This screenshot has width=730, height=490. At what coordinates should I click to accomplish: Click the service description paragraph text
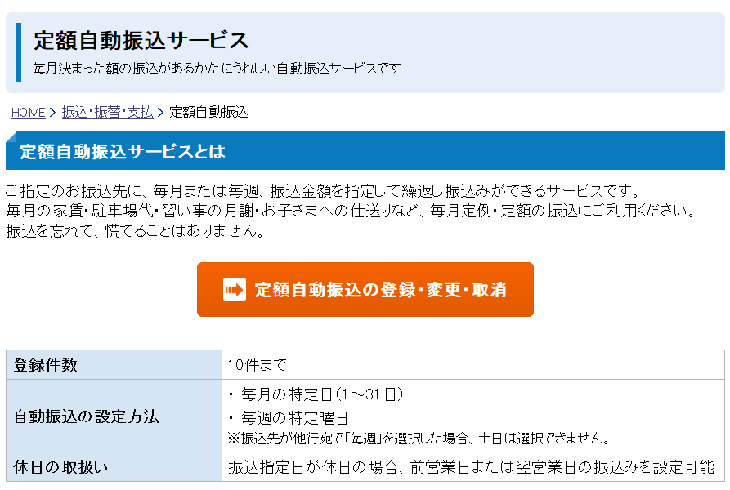(x=327, y=207)
